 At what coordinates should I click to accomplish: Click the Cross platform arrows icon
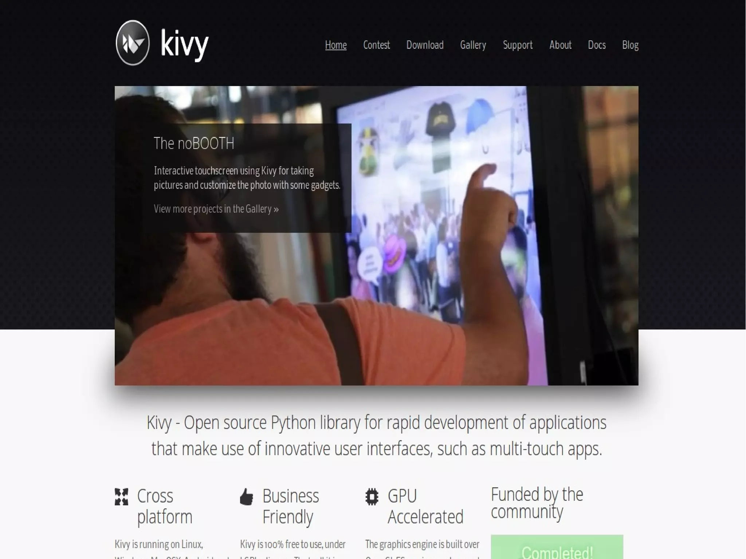click(121, 497)
